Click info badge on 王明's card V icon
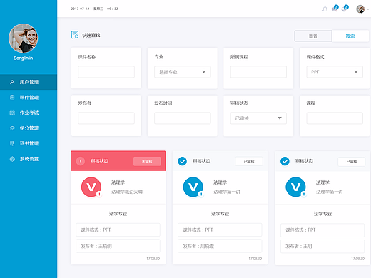The width and height of the screenshot is (371, 278). pyautogui.click(x=304, y=194)
